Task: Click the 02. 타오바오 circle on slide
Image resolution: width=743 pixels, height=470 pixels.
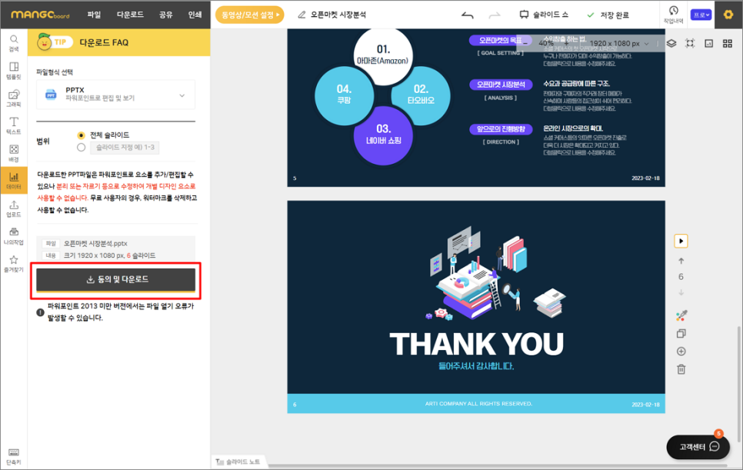Action: point(421,95)
